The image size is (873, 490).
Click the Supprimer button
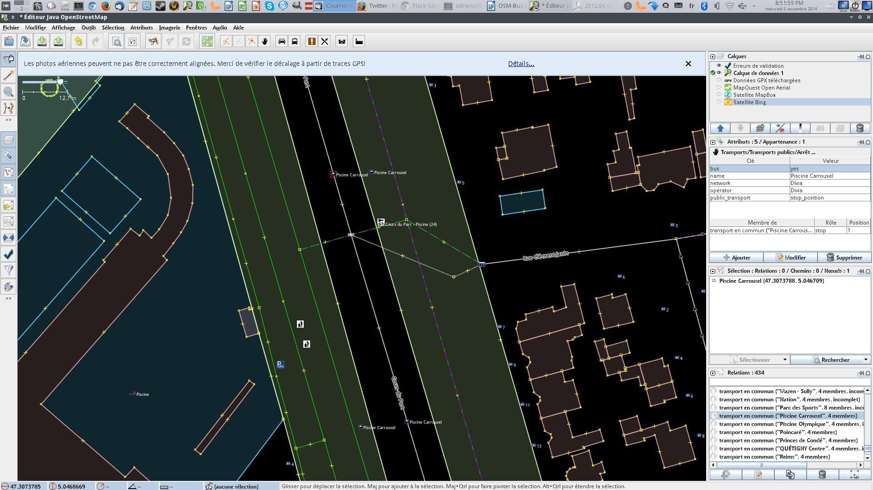[844, 257]
